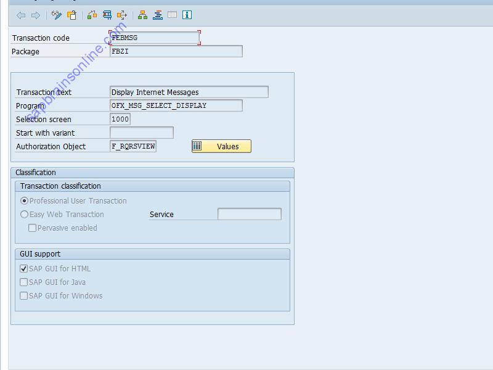493x370 pixels.
Task: Select Easy Web Transaction radio button
Action: [x=24, y=214]
